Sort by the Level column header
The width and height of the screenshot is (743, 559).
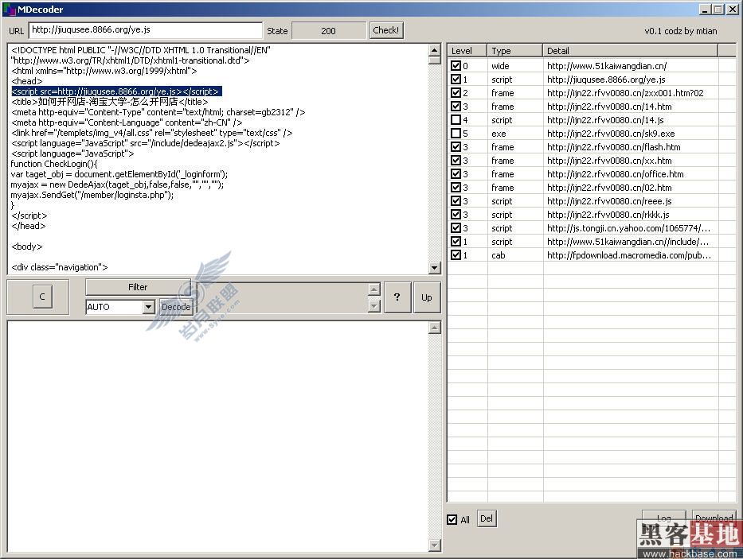[x=467, y=51]
